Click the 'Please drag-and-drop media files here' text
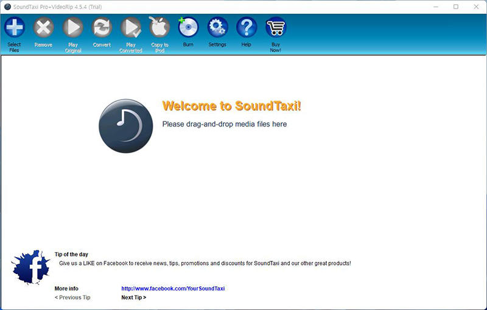487x310 pixels. [225, 124]
